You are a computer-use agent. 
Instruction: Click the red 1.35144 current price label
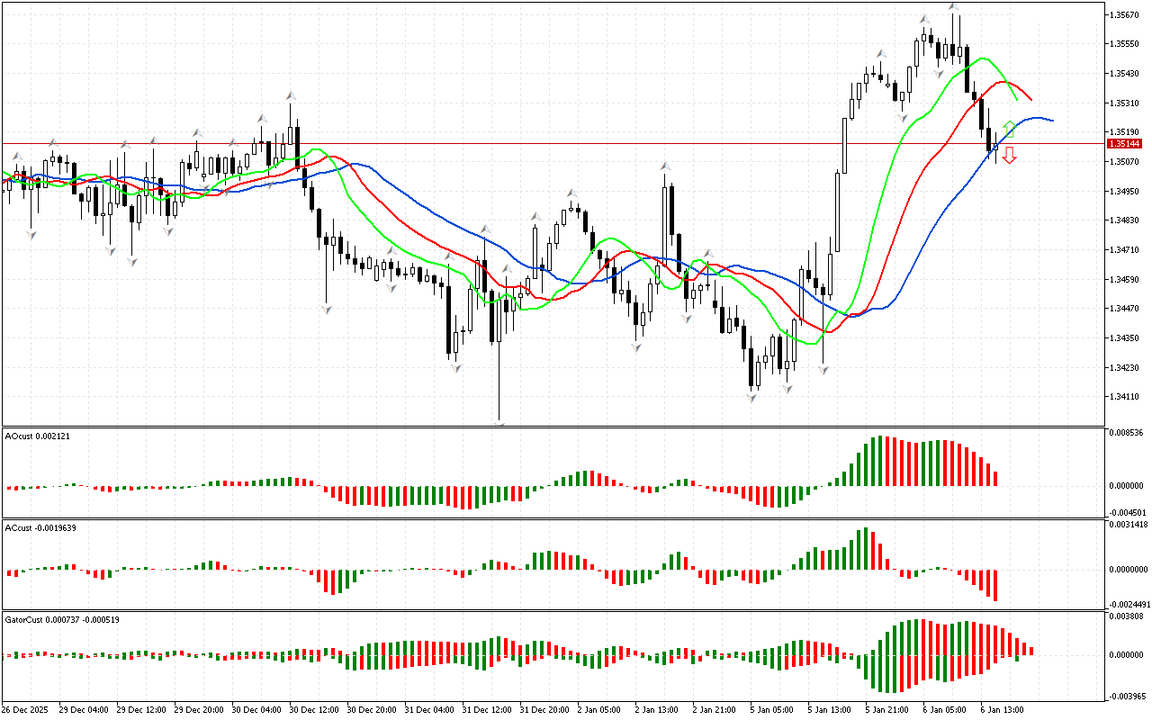pos(1124,144)
